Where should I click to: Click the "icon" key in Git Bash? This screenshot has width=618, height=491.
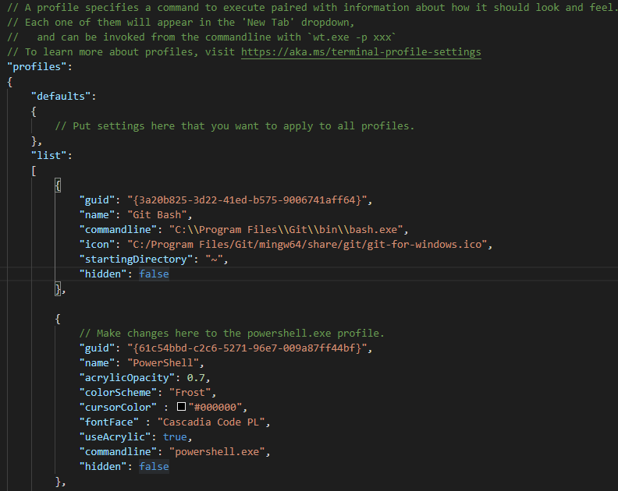pos(97,245)
